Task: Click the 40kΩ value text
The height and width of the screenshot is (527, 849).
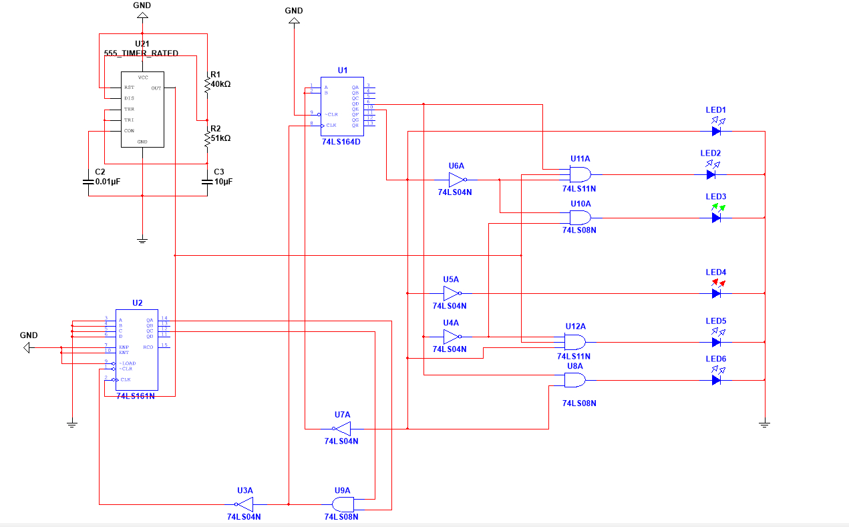Action: (x=221, y=84)
